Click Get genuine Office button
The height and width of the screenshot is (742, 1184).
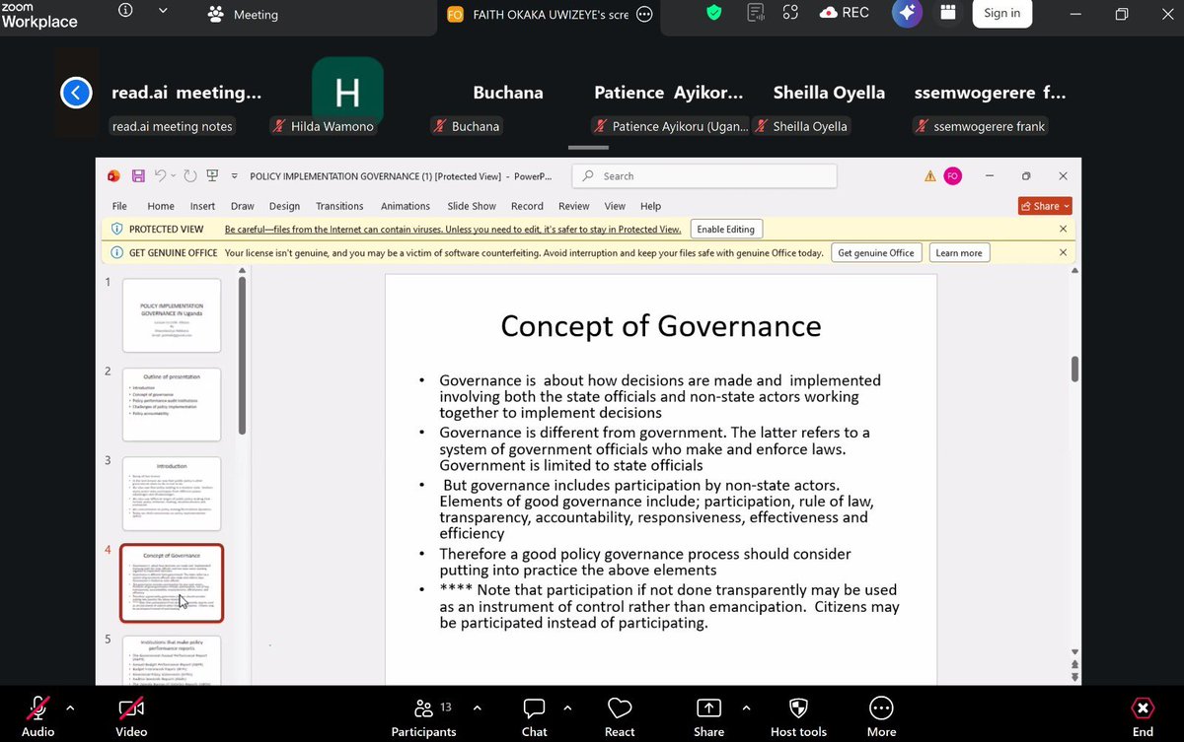click(x=876, y=253)
